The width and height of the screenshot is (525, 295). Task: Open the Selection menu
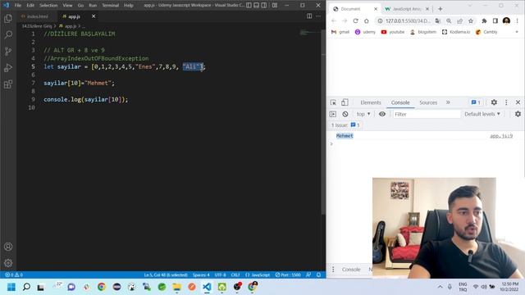tap(48, 6)
